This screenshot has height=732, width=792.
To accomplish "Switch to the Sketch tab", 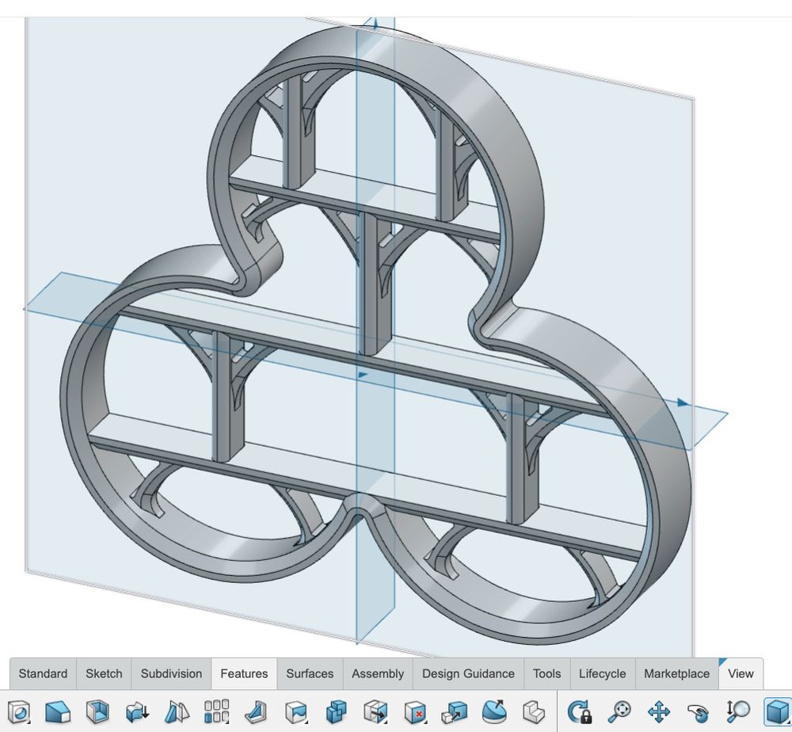I will [104, 673].
